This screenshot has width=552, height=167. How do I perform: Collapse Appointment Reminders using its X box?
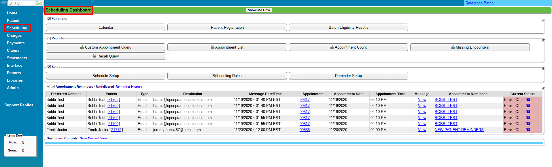53,87
